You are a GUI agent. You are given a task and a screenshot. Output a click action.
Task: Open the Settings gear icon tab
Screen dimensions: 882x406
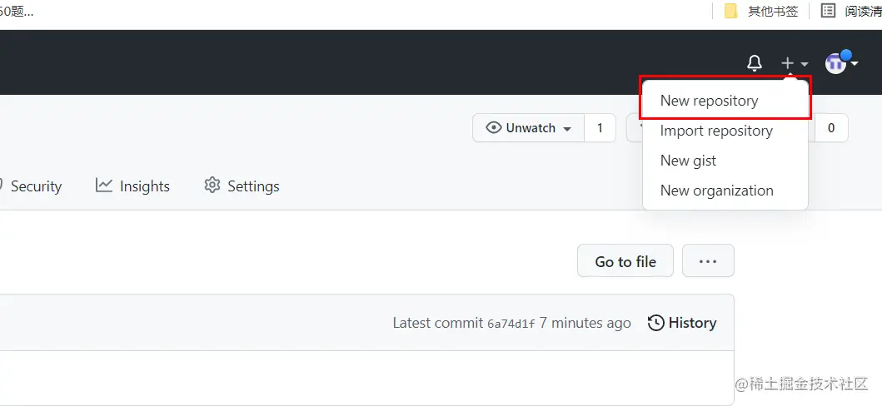pos(212,186)
